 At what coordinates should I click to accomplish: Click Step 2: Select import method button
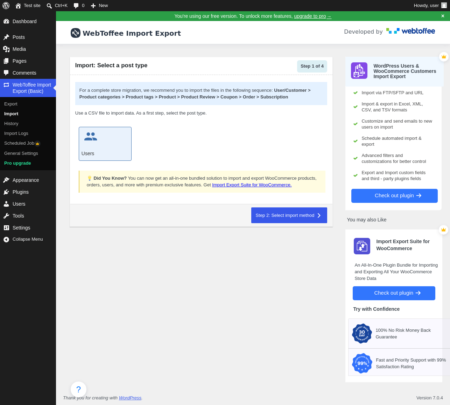[289, 215]
